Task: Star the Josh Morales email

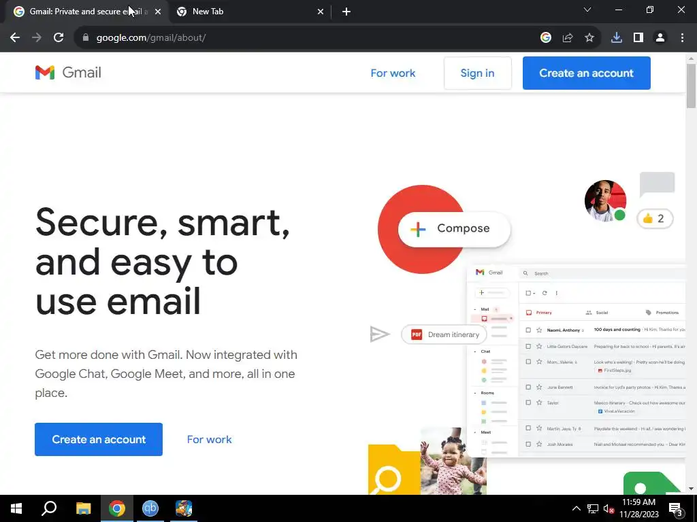Action: 539,444
